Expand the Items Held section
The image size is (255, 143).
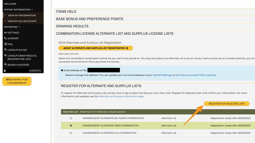pos(66,12)
